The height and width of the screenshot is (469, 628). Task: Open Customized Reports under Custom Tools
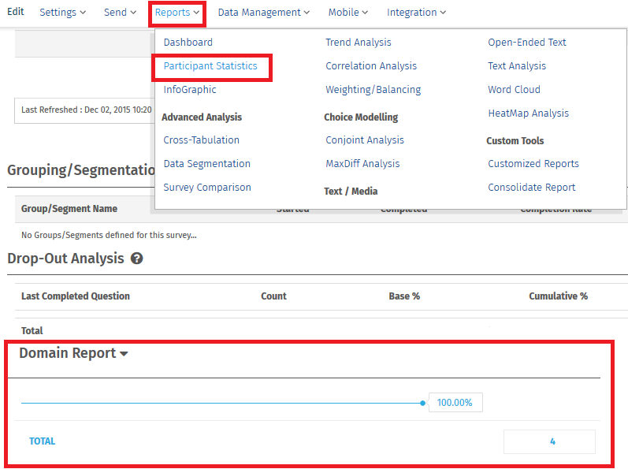[533, 163]
